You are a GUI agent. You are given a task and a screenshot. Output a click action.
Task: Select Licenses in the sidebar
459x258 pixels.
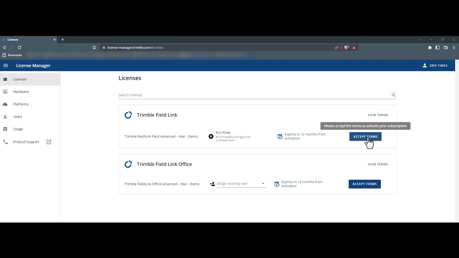point(30,79)
